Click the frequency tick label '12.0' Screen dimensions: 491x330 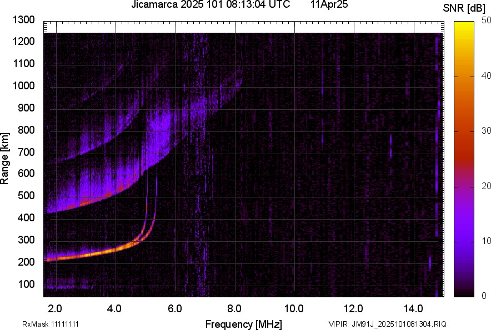(353, 308)
